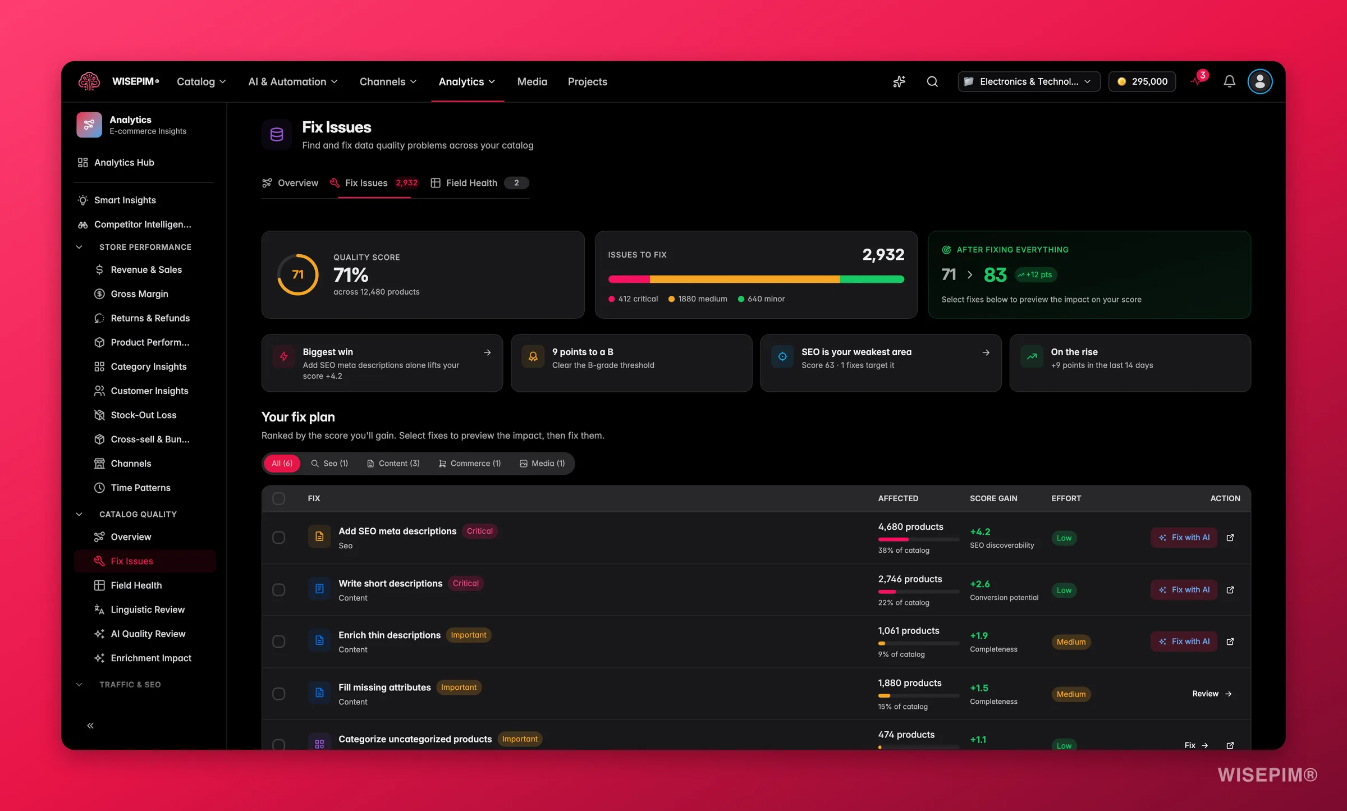Check the Write short descriptions row checkbox
The image size is (1347, 811).
[278, 590]
